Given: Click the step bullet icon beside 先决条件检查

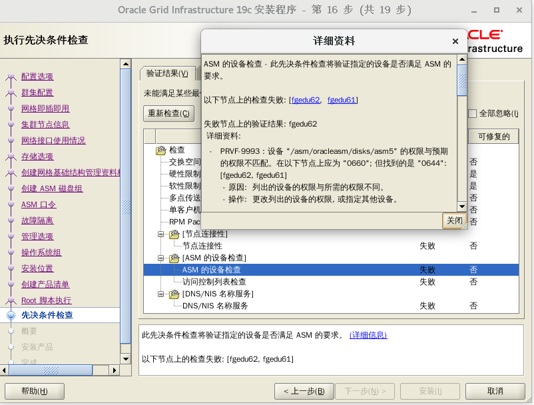Looking at the screenshot, I should 11,316.
